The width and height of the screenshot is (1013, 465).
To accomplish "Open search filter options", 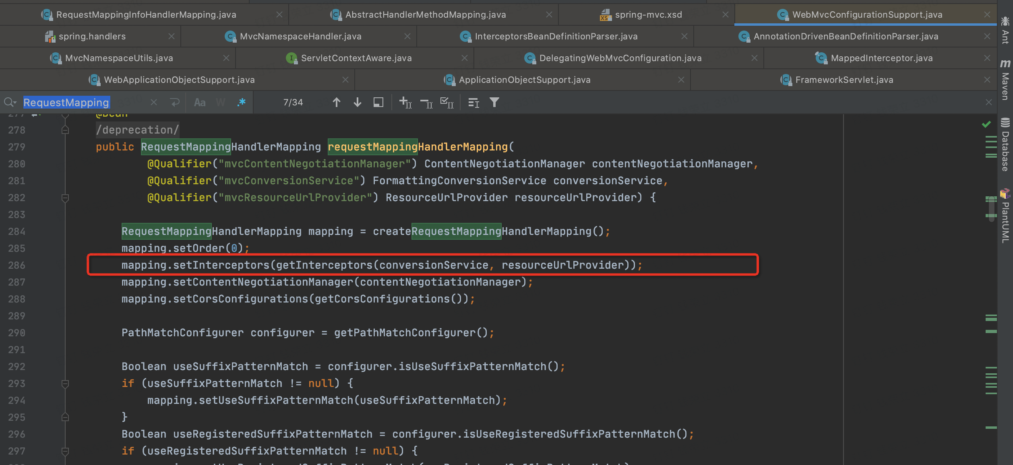I will point(494,103).
